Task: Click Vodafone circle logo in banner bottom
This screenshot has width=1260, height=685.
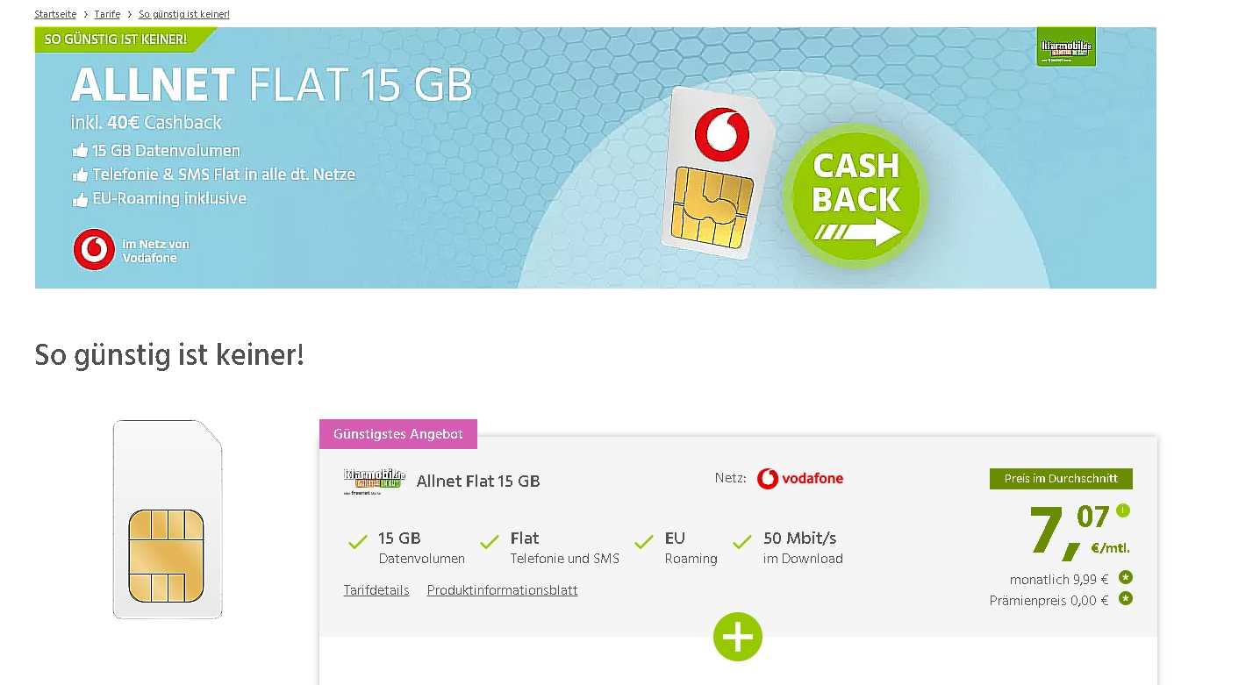Action: click(x=94, y=249)
